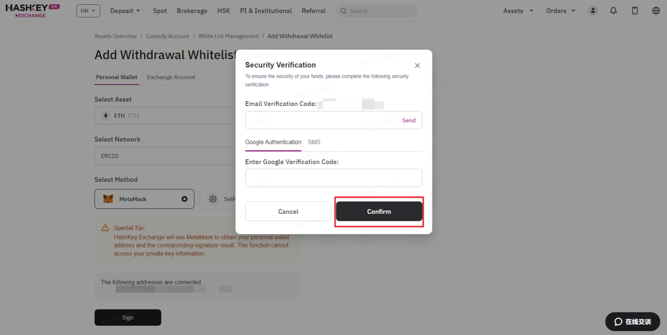Open the live chat bubble button

[x=633, y=321]
